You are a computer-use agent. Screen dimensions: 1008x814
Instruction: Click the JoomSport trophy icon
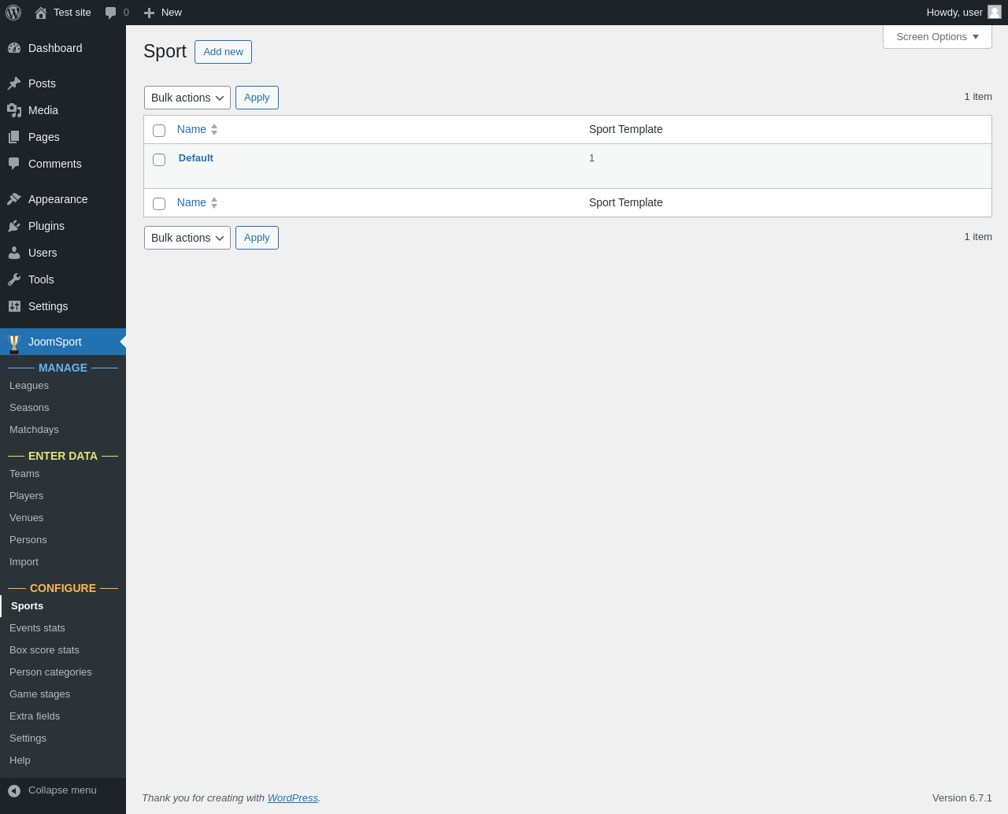tap(14, 344)
